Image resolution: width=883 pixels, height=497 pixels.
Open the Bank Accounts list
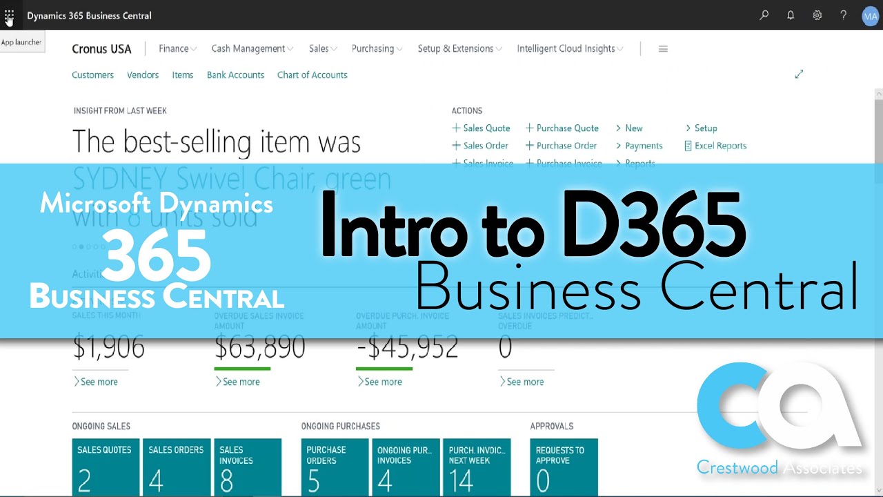235,75
